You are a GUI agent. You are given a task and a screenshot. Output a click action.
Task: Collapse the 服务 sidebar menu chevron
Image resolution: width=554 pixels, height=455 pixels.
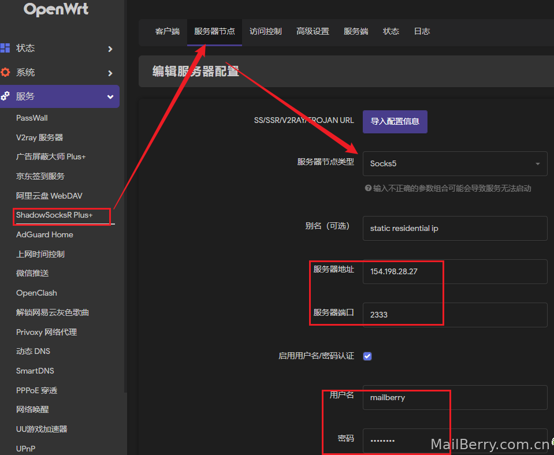(110, 97)
